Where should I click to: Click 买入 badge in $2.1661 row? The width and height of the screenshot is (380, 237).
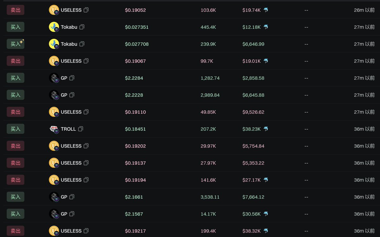click(x=16, y=197)
